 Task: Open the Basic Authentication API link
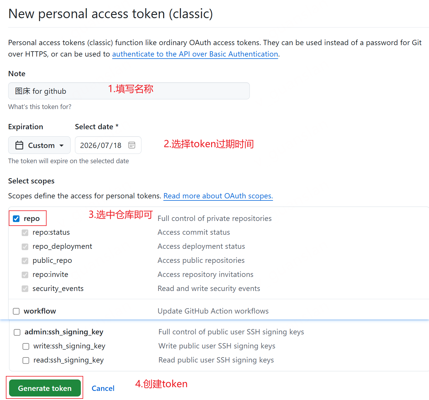point(195,54)
